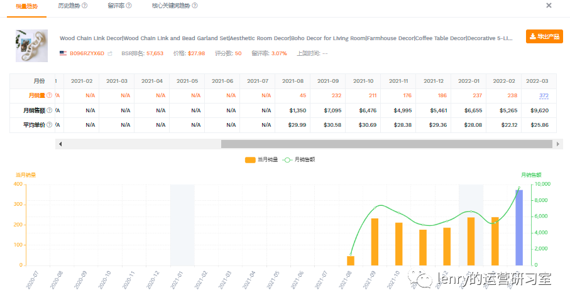Click right arrow of table horizontal scrollbar
570x305 pixels.
(x=558, y=144)
